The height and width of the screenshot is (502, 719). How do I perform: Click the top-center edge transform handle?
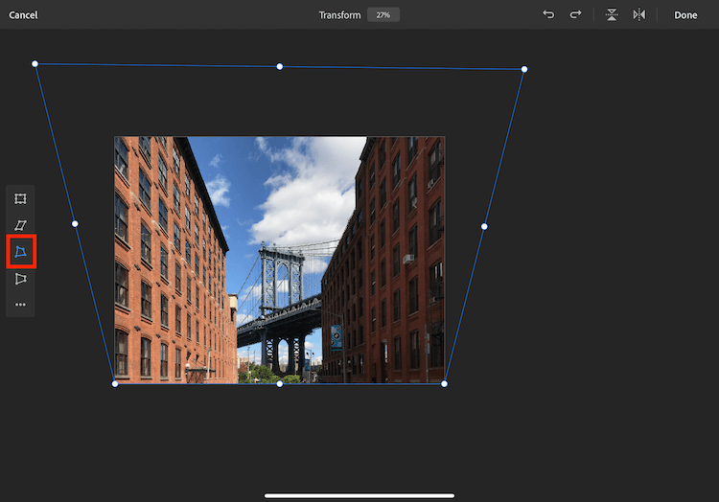click(280, 66)
